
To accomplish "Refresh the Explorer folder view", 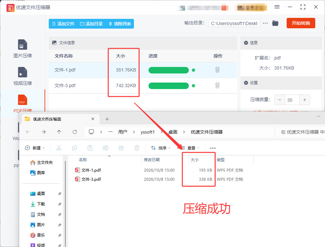I will (75, 132).
